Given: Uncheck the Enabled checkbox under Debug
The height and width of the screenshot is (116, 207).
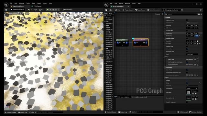Looking at the screenshot, I should pyautogui.click(x=187, y=81).
